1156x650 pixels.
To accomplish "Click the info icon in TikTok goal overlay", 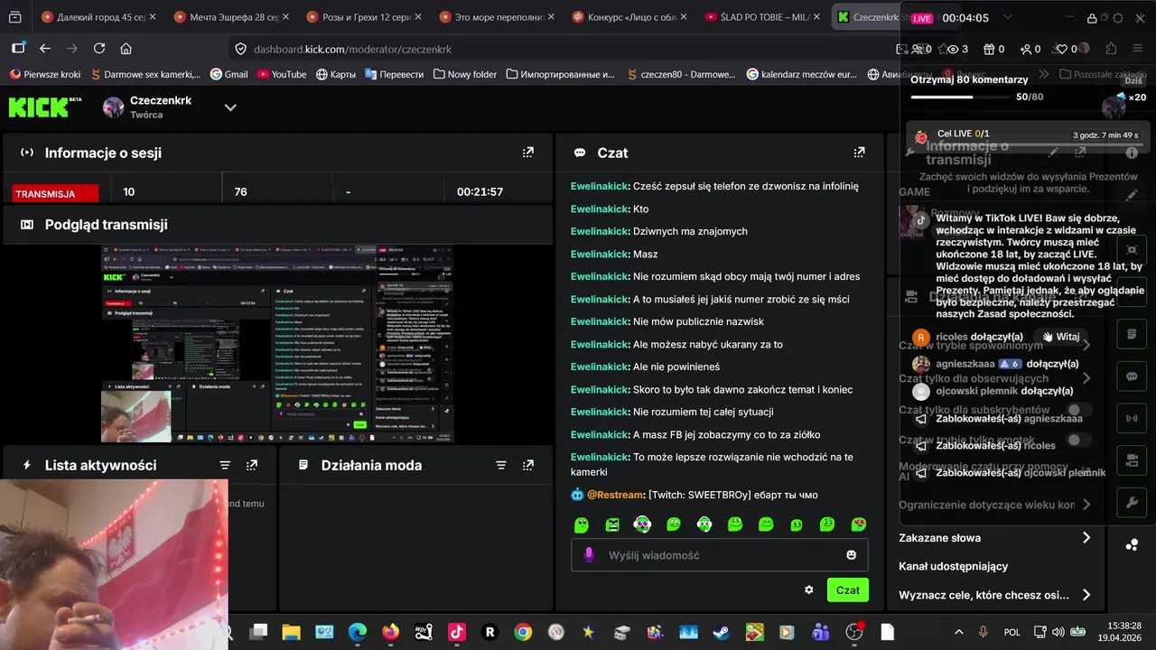I will click(1132, 153).
